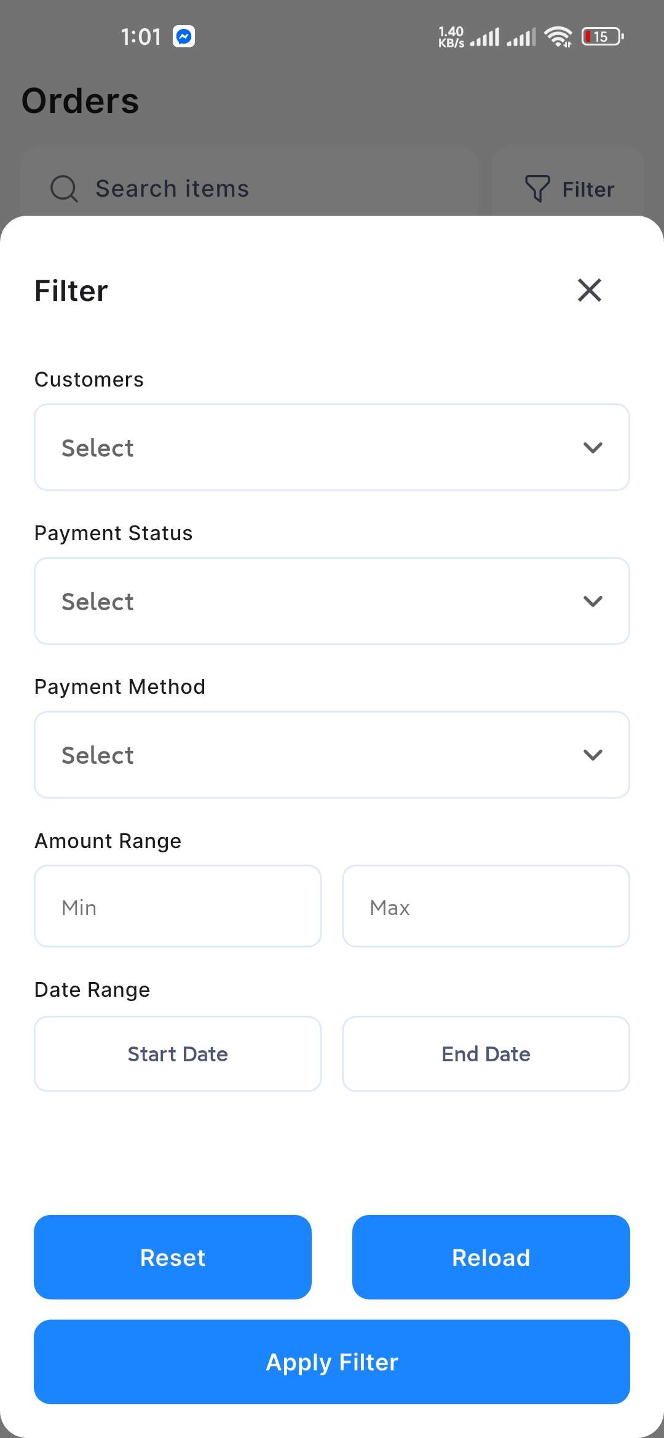Focus the Min amount field
This screenshot has height=1438, width=664.
(x=178, y=906)
